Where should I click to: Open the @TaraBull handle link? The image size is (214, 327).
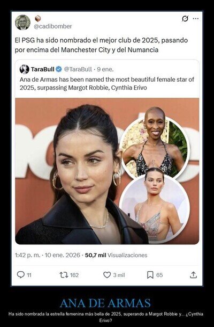point(78,69)
